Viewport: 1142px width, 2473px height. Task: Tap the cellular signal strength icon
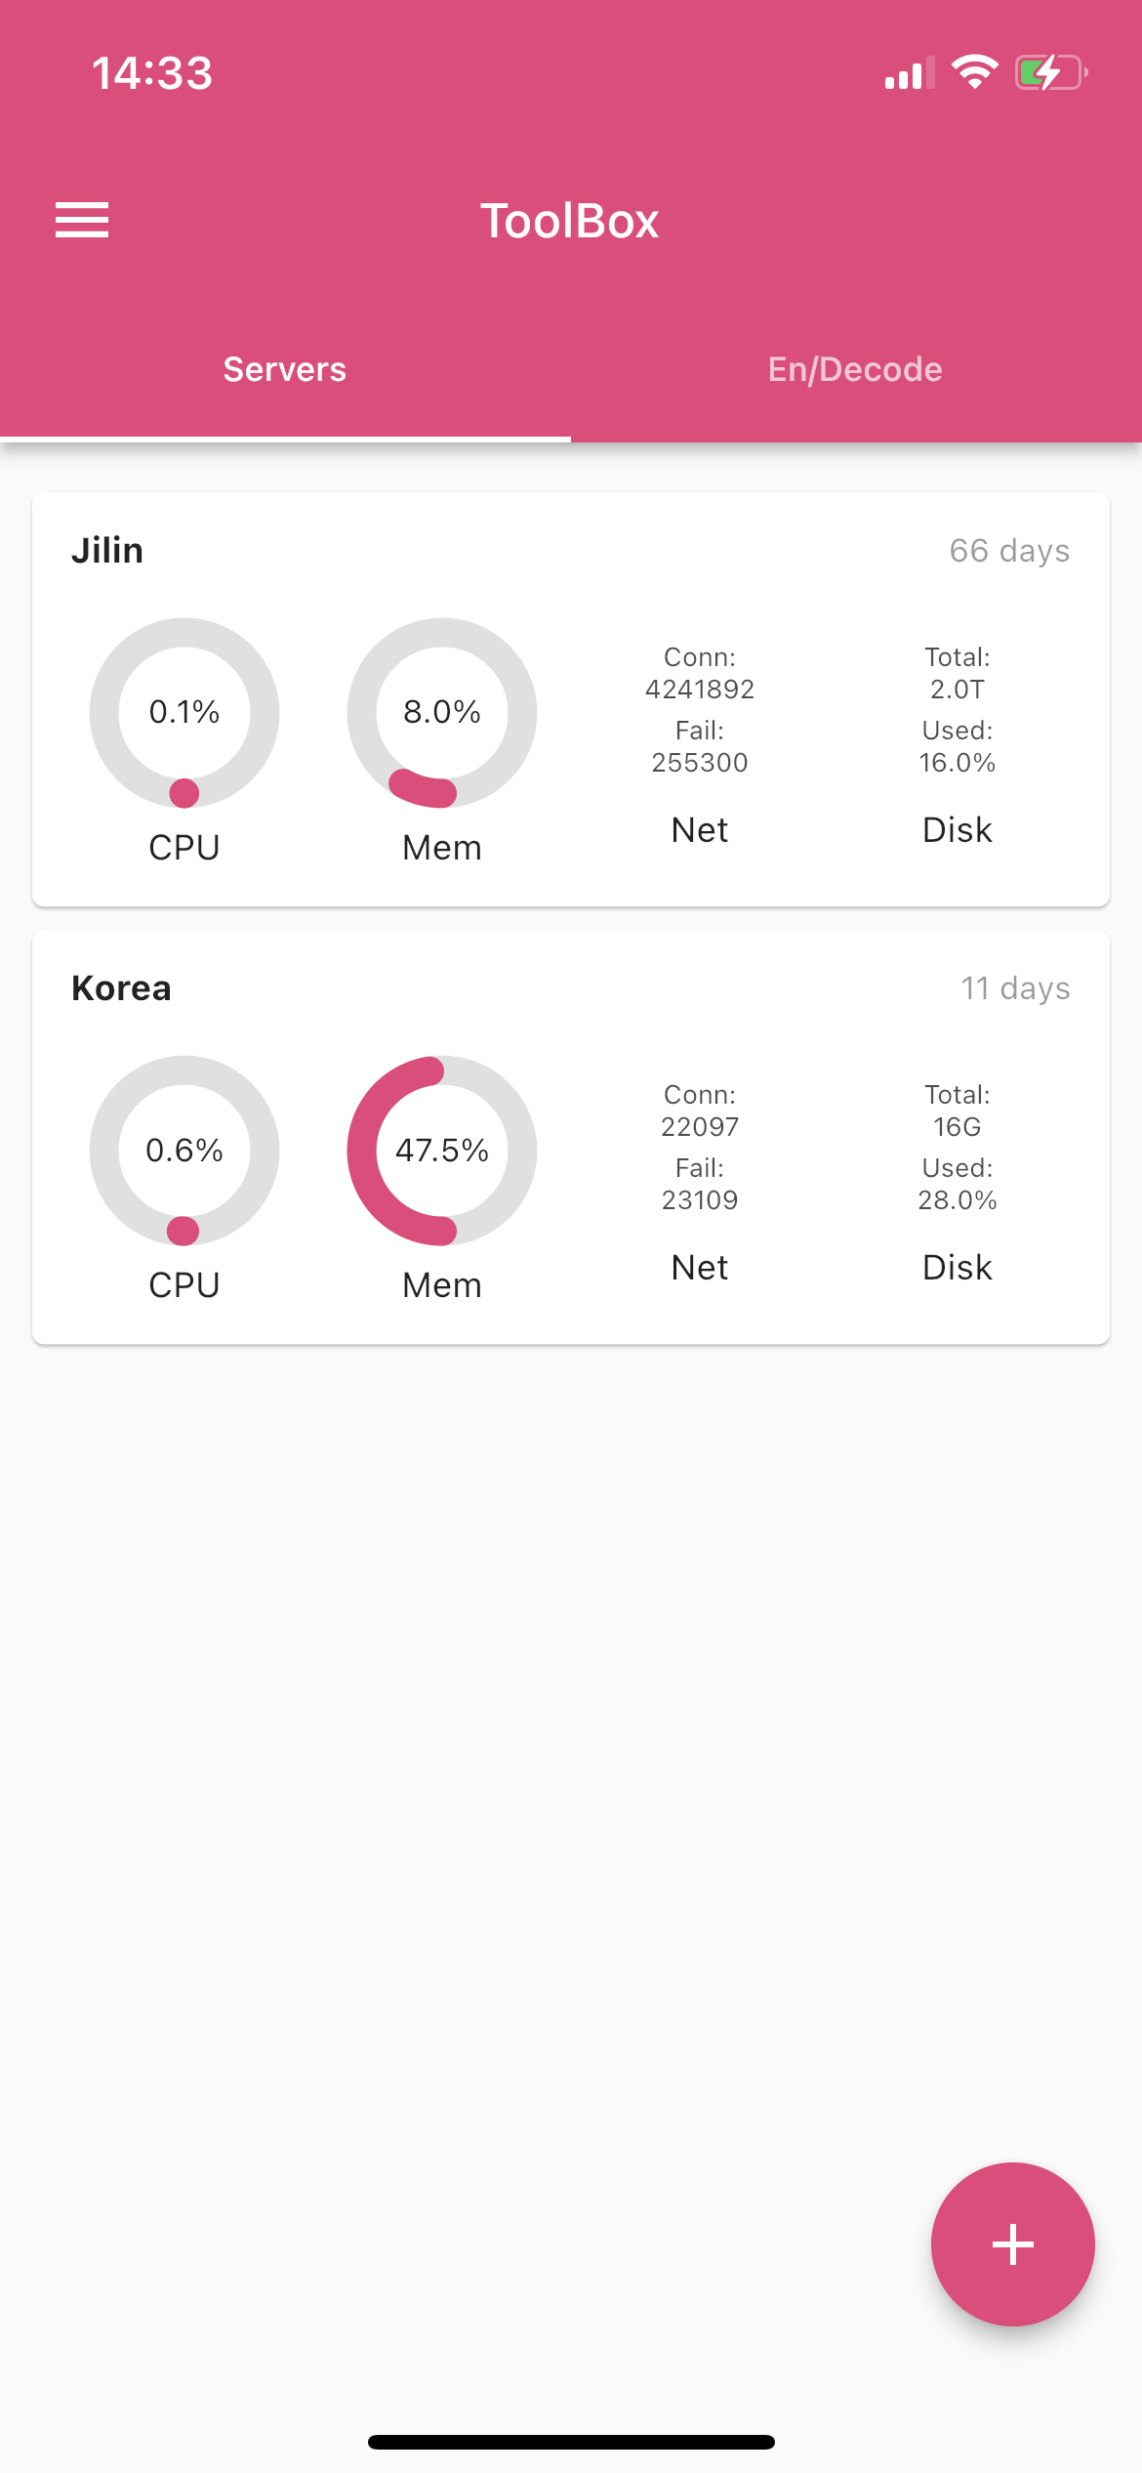tap(908, 73)
